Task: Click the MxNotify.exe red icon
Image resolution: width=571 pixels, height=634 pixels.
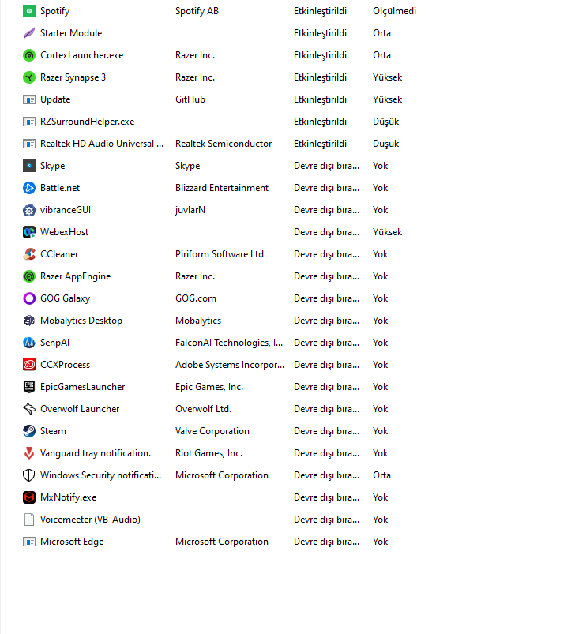Action: [29, 497]
